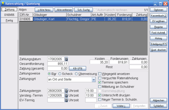Viewport: 169px width, 110px height.
Task: Click DR-Nr. column header
Action: click(26, 15)
